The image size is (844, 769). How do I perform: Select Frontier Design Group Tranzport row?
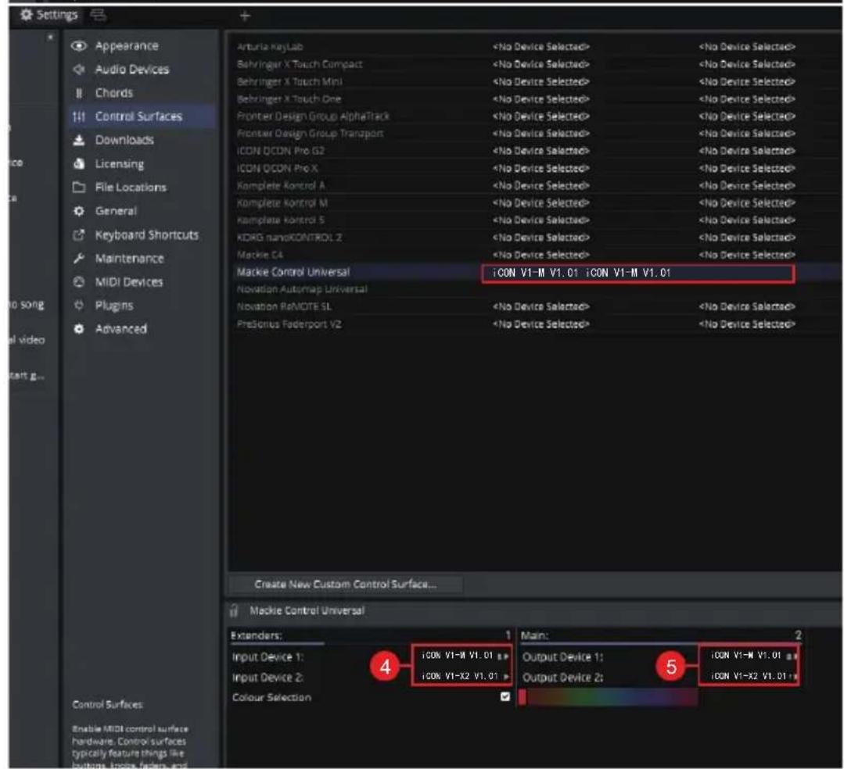pos(536,134)
